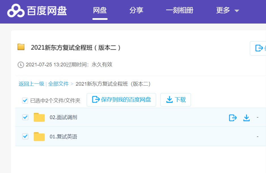Deselect the 02.面试调剂 checkbox
The width and height of the screenshot is (266, 173).
[x=25, y=117]
